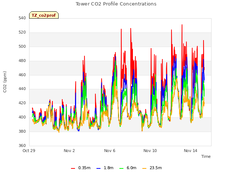Click the red 0.35m legend swatch
Screen dimensions: 233x175
point(73,168)
